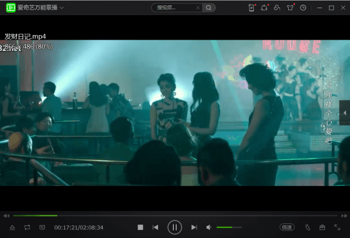Click the share icon in title bar

(277, 8)
